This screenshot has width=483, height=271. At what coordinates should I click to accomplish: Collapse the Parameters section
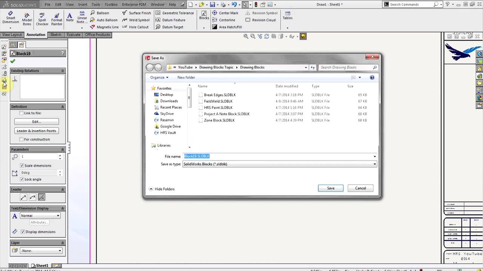click(63, 149)
